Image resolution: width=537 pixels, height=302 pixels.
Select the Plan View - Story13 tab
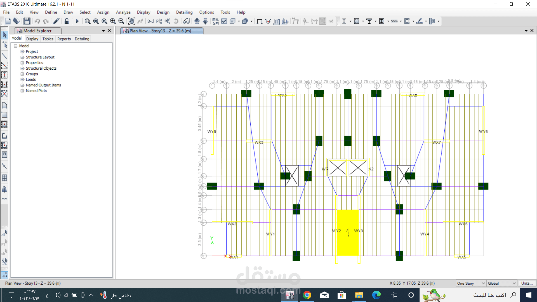pyautogui.click(x=162, y=31)
